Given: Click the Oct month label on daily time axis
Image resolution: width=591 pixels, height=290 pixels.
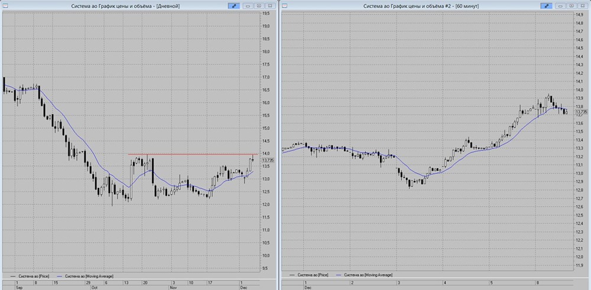Looking at the screenshot, I should pyautogui.click(x=94, y=287).
